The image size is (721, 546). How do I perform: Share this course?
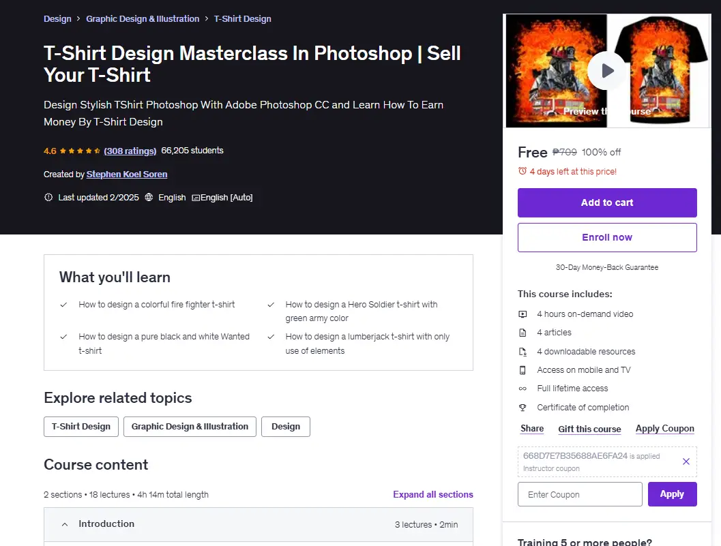532,428
